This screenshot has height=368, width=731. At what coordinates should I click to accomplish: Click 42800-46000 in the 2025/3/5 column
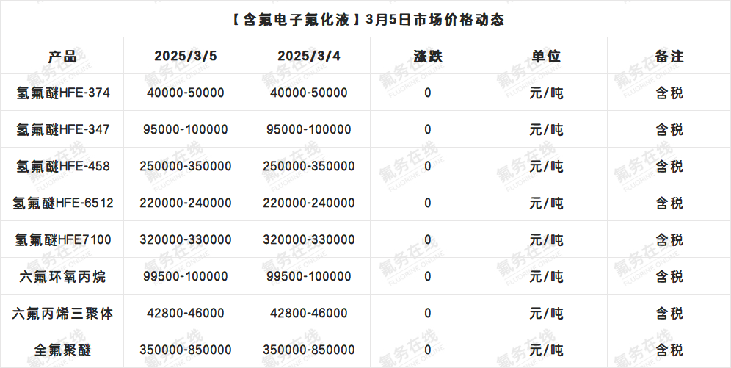(186, 313)
